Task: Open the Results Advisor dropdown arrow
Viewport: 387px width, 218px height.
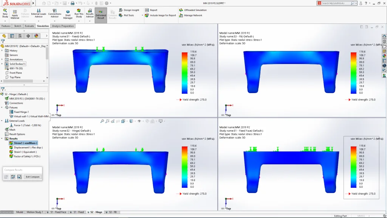Action: pyautogui.click(x=90, y=21)
